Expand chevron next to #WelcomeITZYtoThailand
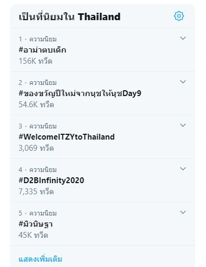The height and width of the screenshot is (267, 206). pos(183,125)
